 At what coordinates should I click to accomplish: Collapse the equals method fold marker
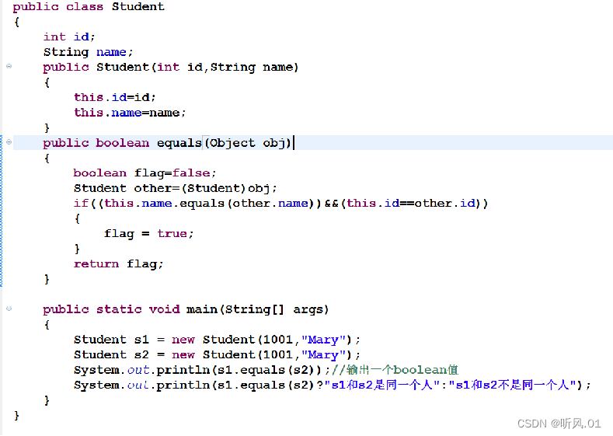click(9, 142)
